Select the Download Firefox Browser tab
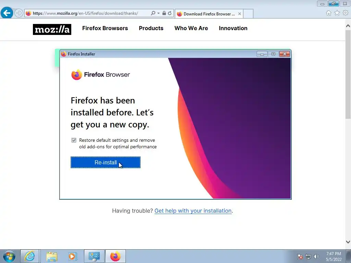The width and height of the screenshot is (351, 263). point(209,14)
